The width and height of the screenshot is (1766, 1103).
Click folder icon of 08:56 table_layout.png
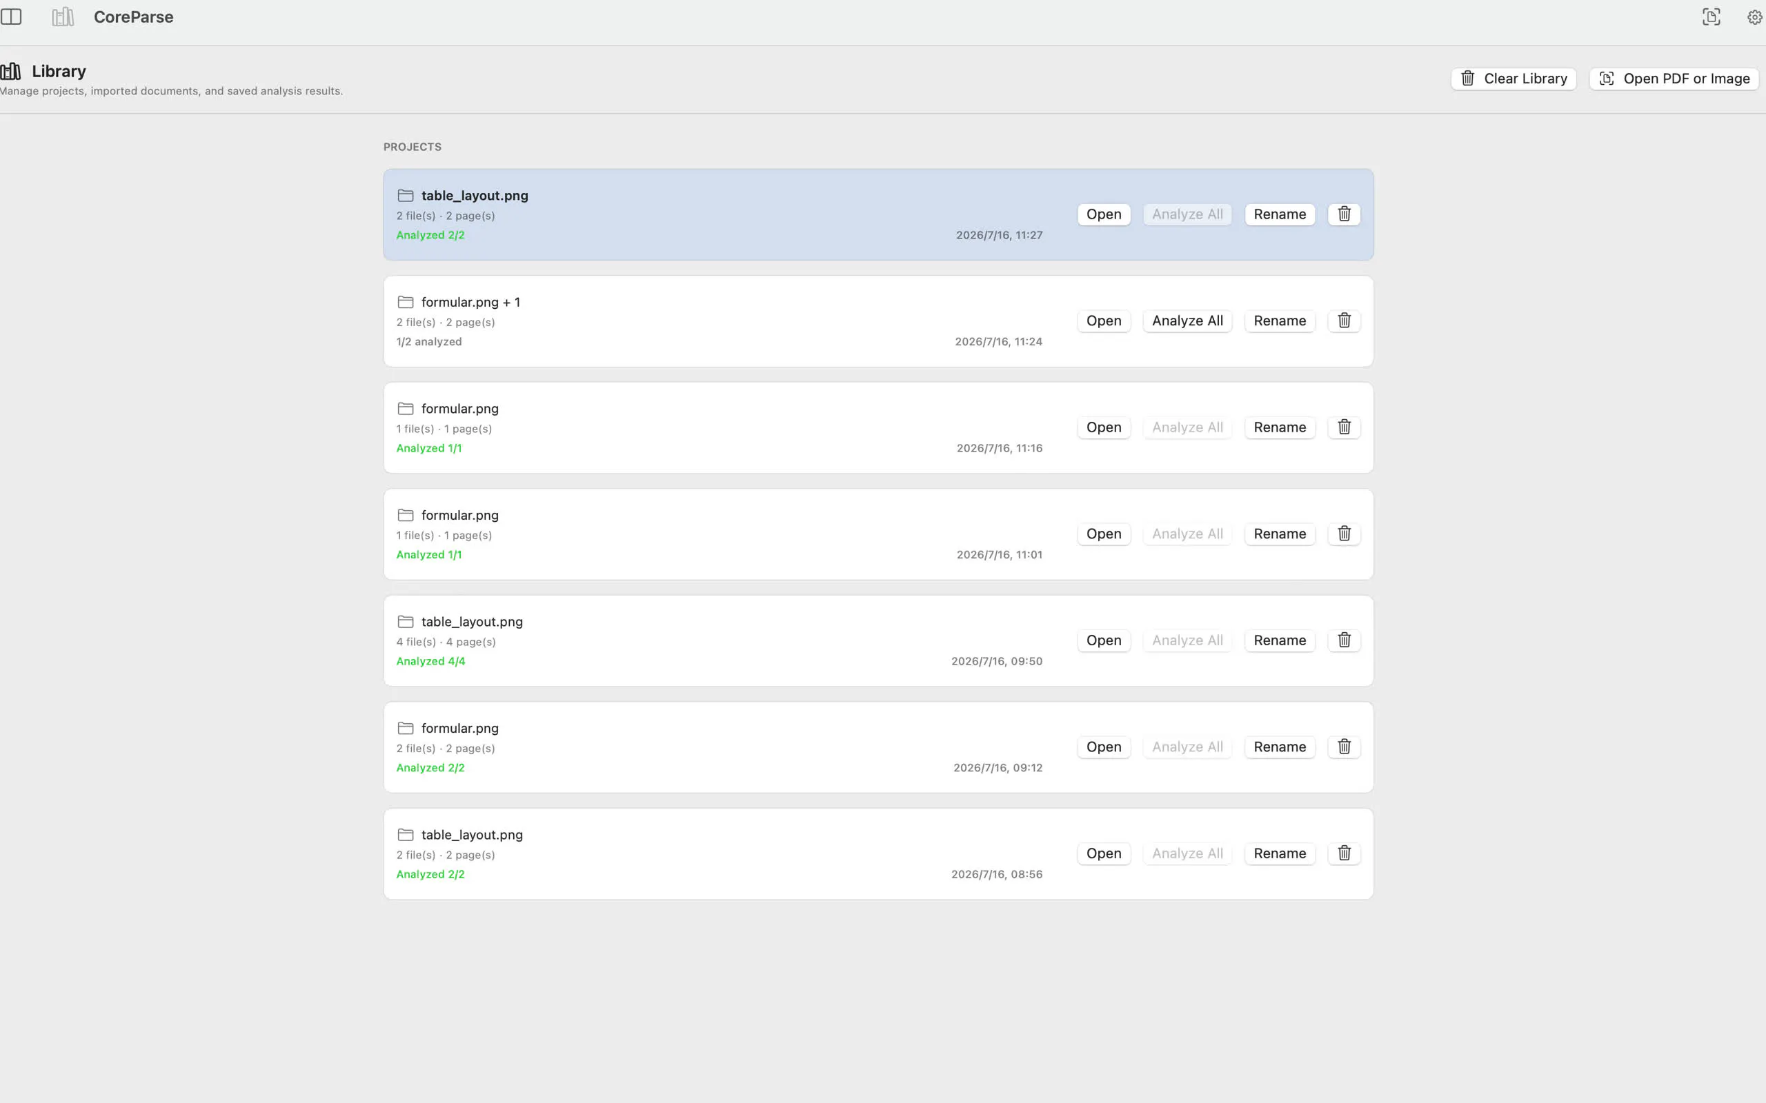406,835
